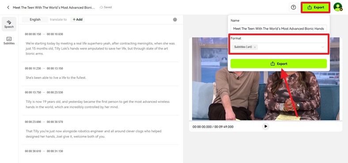Click end timestamp 00:00:10.630

[x=55, y=34]
